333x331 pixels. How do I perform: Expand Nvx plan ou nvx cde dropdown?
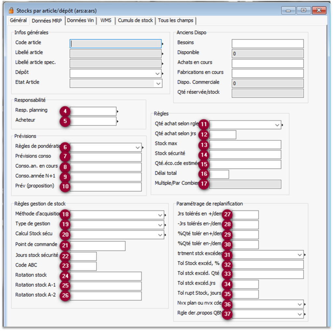point(300,304)
